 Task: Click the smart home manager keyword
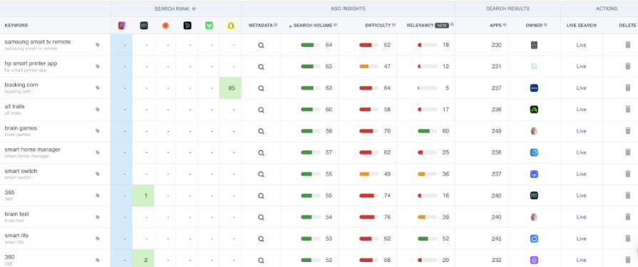click(33, 150)
